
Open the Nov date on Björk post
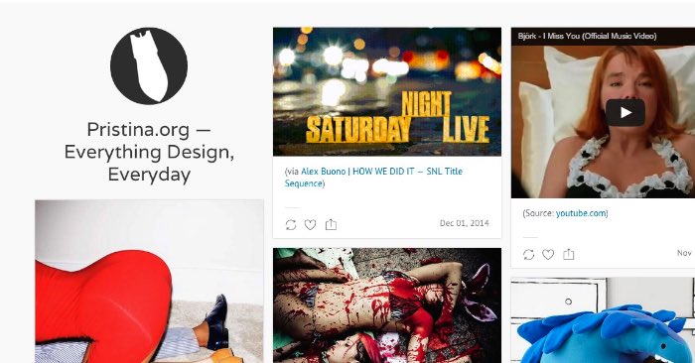coord(685,253)
